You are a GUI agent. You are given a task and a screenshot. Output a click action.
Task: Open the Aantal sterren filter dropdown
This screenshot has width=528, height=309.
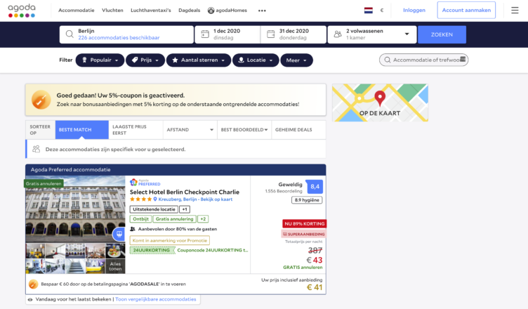pos(199,60)
